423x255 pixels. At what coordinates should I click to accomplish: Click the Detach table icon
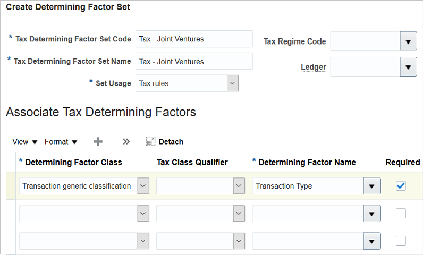pyautogui.click(x=150, y=142)
